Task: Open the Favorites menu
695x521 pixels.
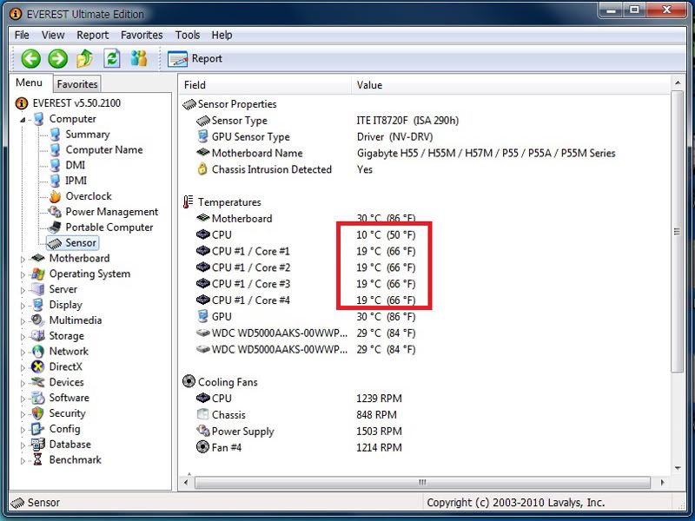Action: [142, 35]
